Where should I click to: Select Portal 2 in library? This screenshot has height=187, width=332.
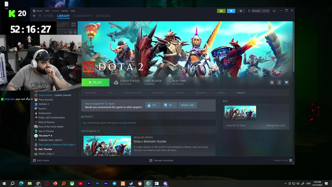tap(43, 109)
